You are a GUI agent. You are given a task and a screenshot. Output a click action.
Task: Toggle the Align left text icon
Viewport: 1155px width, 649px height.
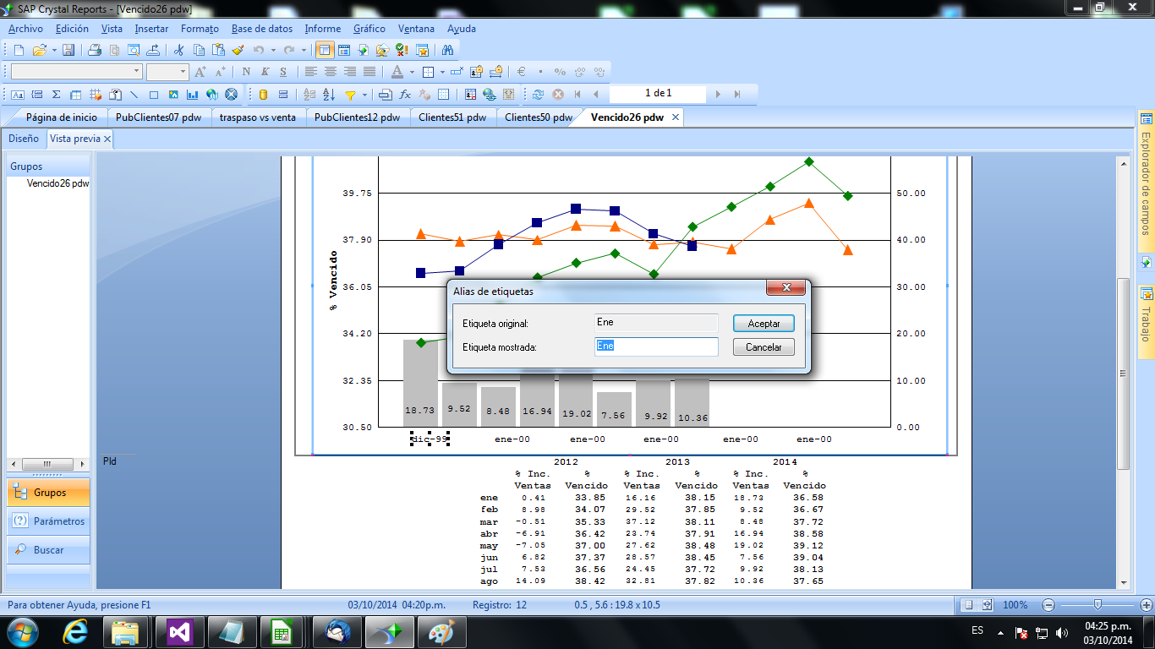tap(310, 72)
